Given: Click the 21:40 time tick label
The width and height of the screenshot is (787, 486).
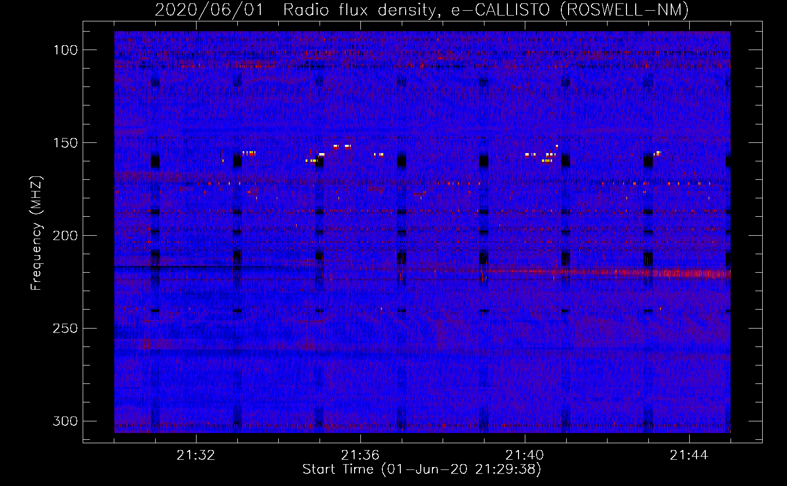Looking at the screenshot, I should (525, 455).
